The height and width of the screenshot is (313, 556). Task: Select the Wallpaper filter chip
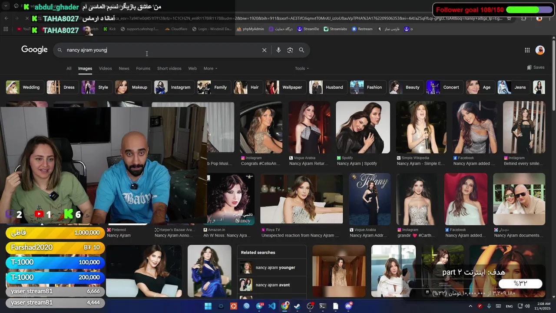285,87
